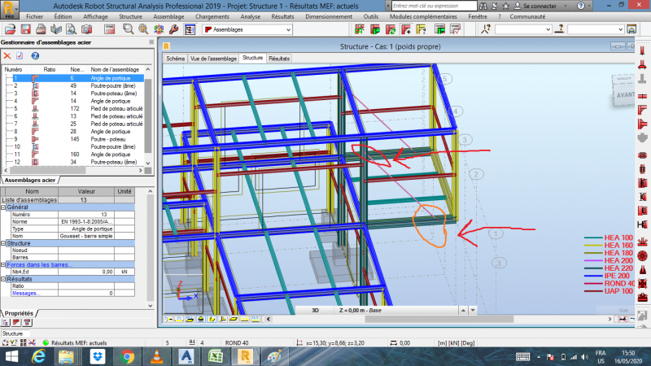Click the new connection icon with plus sign
This screenshot has width=651, height=366.
pyautogui.click(x=406, y=29)
